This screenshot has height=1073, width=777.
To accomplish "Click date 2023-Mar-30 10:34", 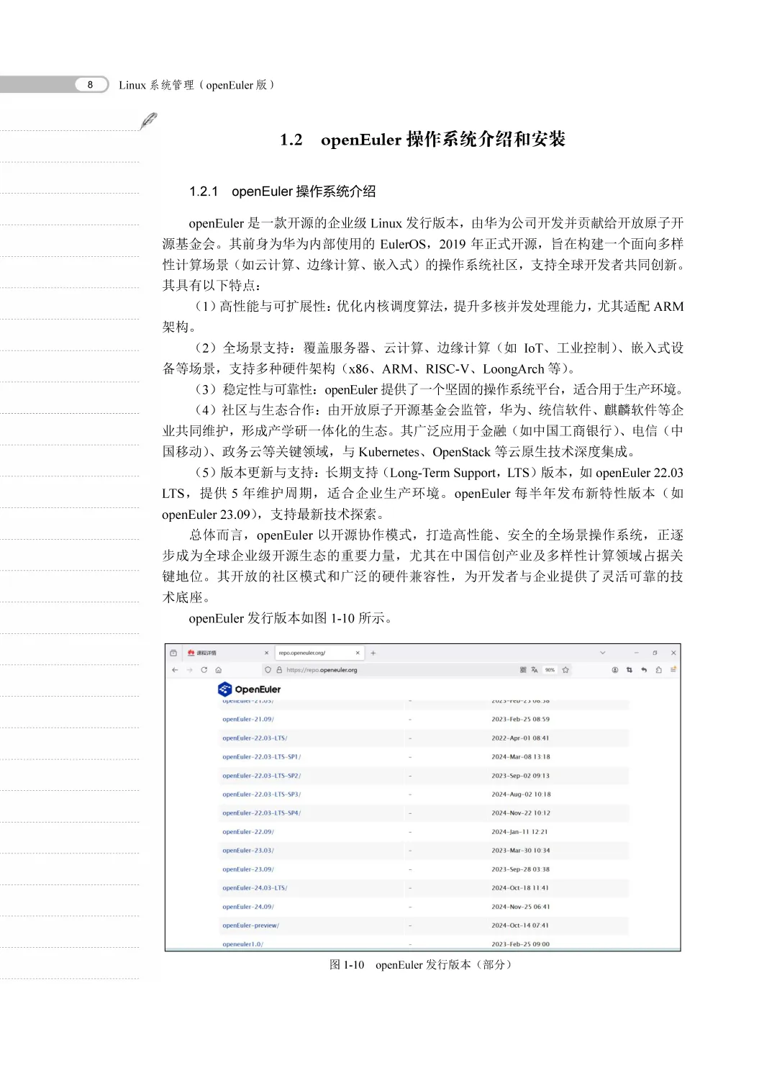I will pos(521,850).
